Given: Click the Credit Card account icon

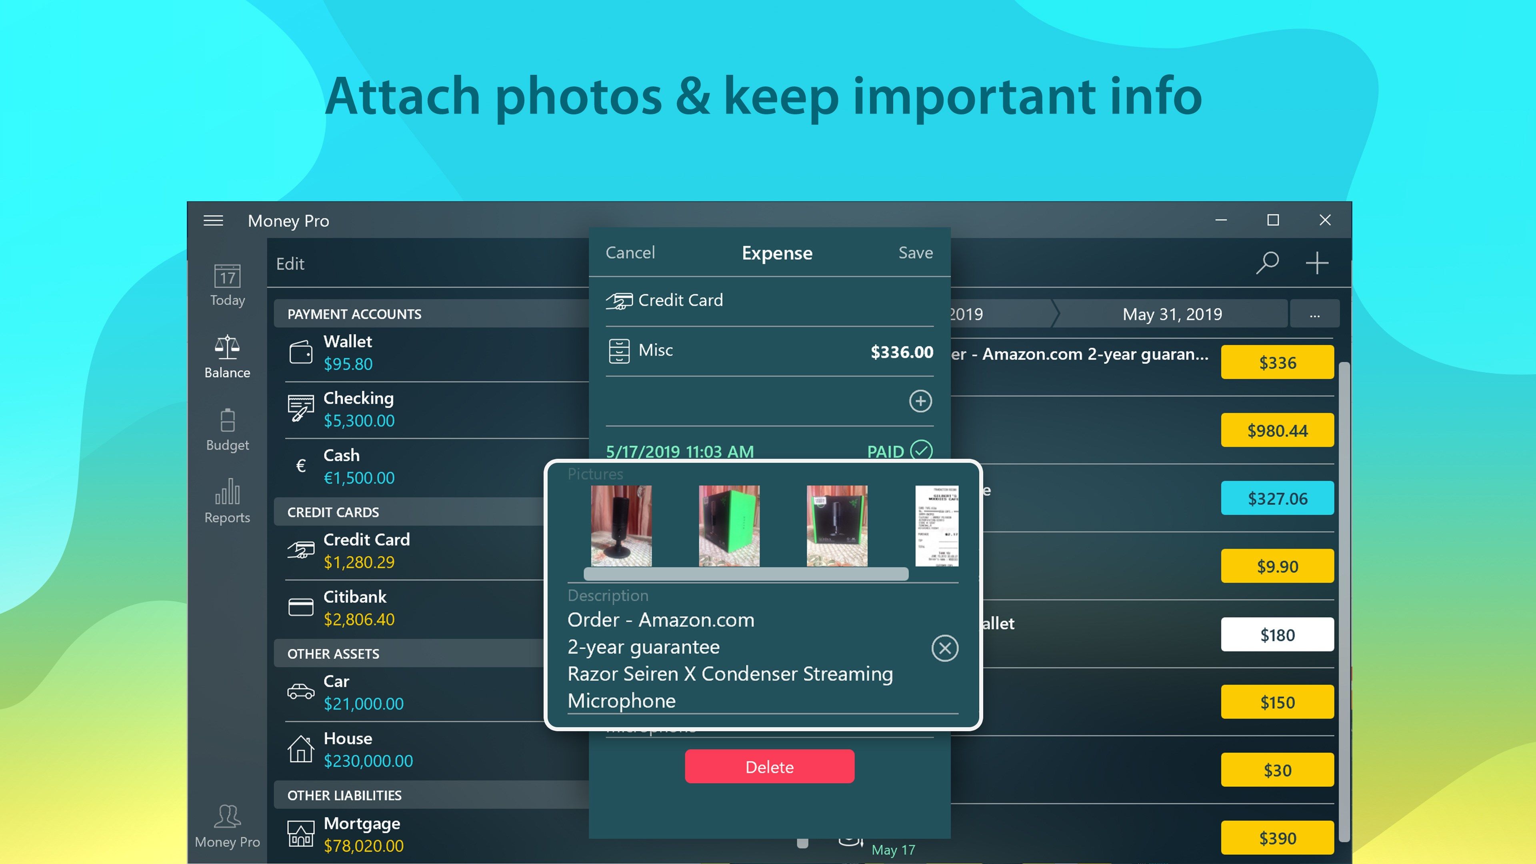Looking at the screenshot, I should (300, 550).
